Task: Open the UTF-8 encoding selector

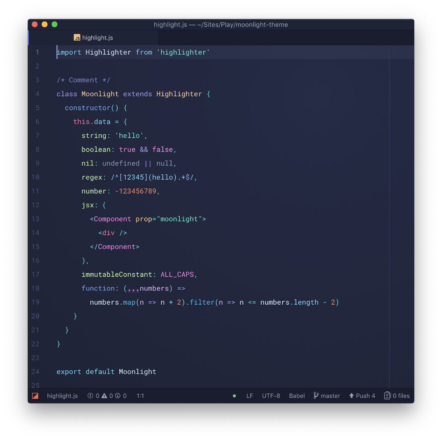Action: click(271, 395)
